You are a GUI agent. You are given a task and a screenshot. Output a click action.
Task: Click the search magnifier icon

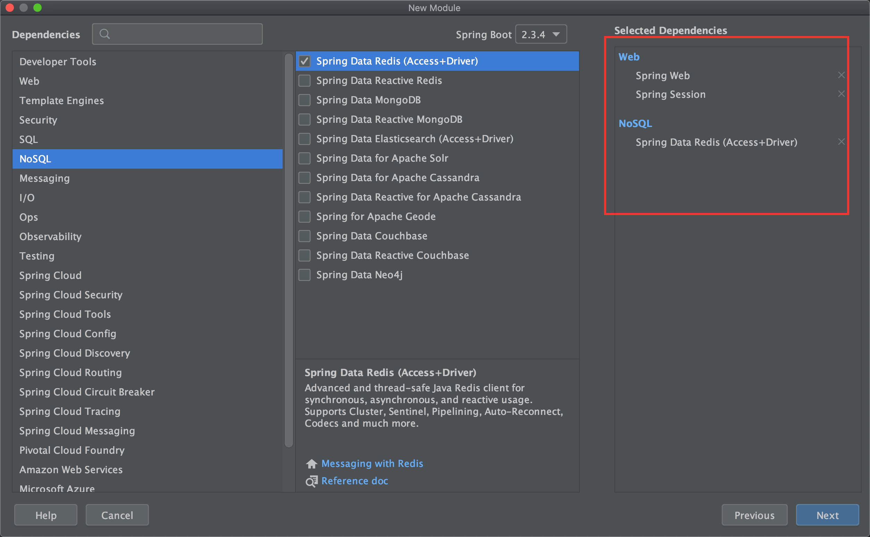point(104,34)
